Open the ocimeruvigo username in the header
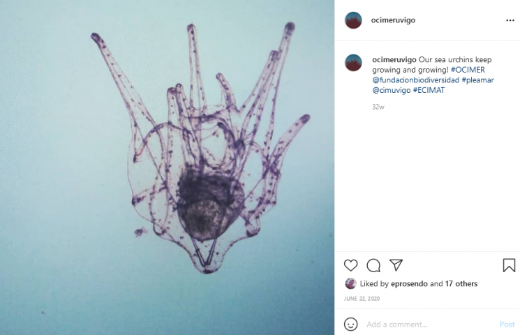The image size is (520, 335). click(x=393, y=20)
